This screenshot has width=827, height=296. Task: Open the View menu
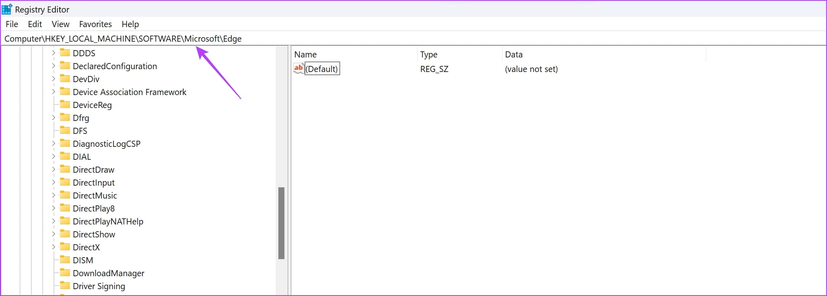[61, 24]
